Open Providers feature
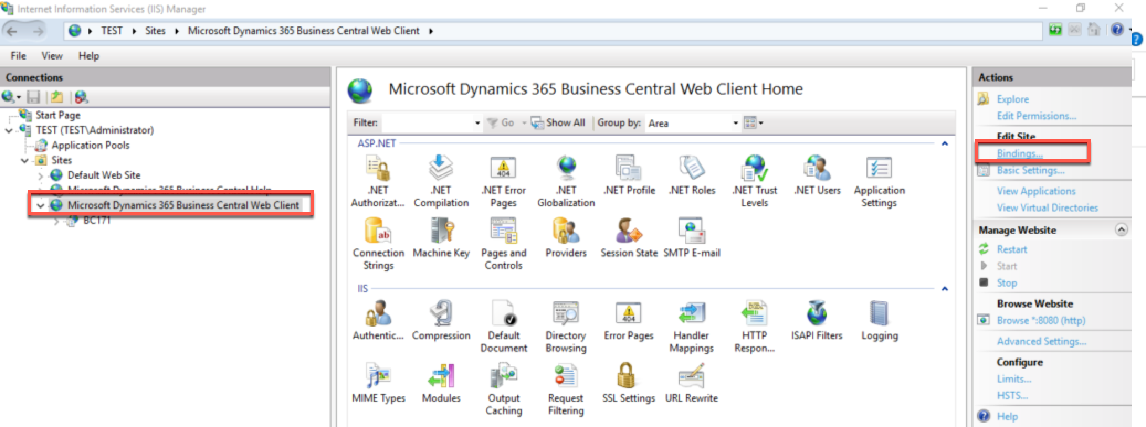 coord(566,238)
